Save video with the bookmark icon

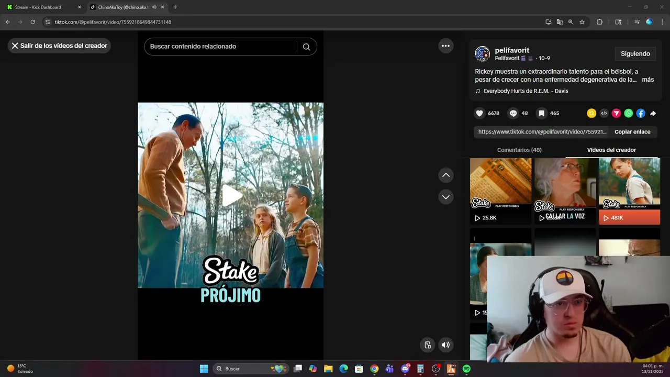pos(542,113)
